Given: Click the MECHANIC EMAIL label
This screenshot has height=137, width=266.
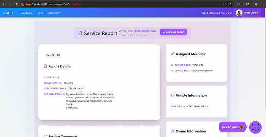Looking at the screenshot, I should pos(182,70).
